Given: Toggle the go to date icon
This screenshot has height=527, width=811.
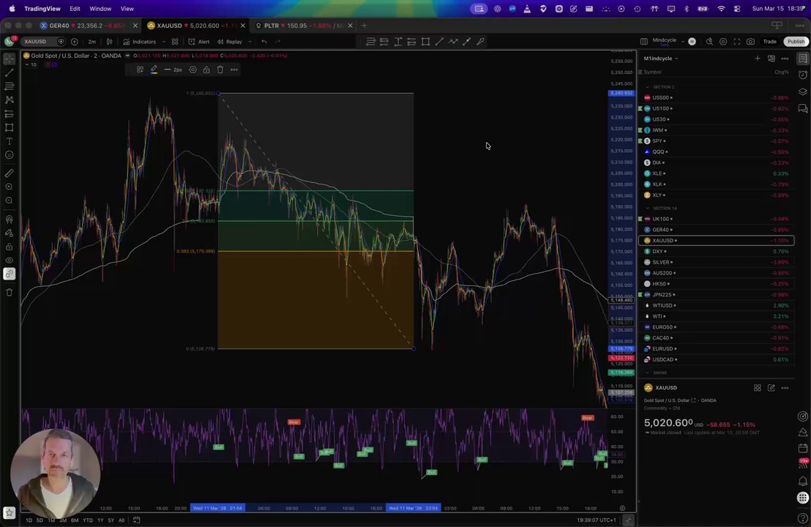Looking at the screenshot, I should tap(137, 520).
